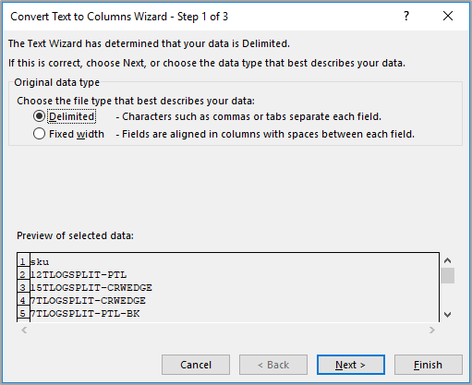
Task: Click the help question mark icon
Action: [406, 16]
